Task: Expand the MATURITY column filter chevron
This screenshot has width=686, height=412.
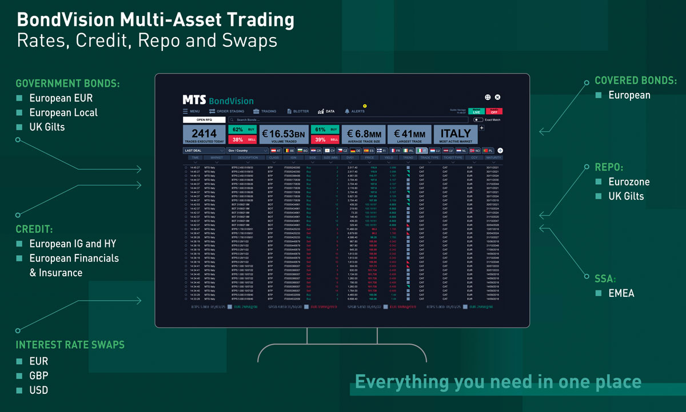Action: click(x=493, y=163)
